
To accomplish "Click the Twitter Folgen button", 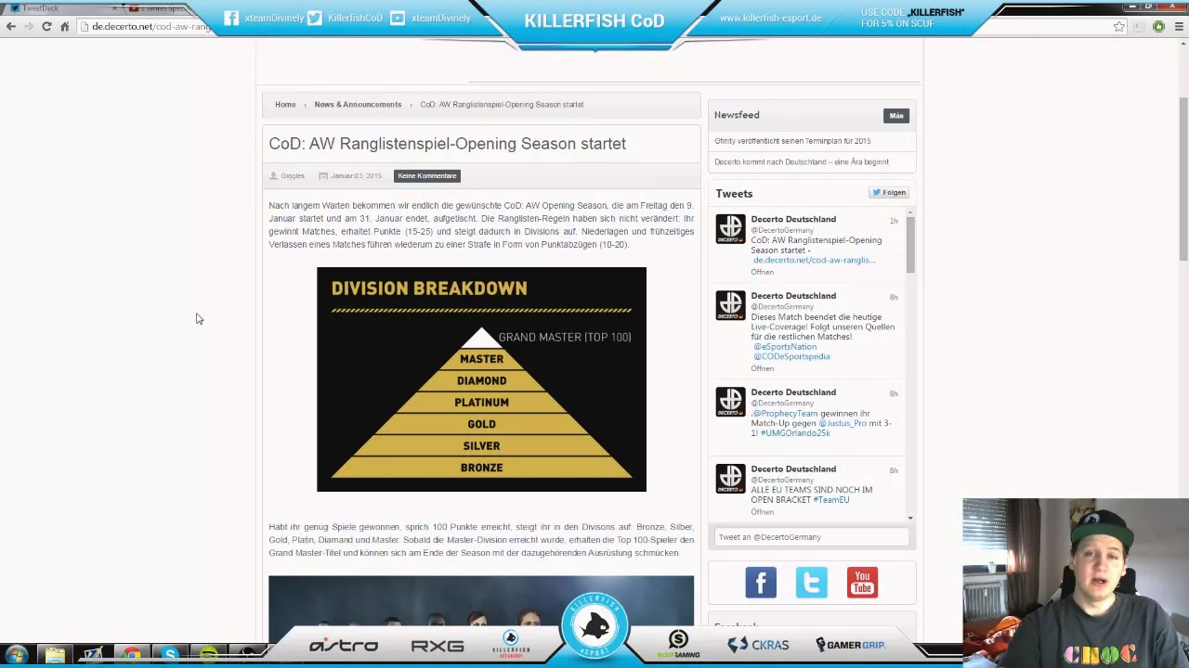I will coord(889,193).
